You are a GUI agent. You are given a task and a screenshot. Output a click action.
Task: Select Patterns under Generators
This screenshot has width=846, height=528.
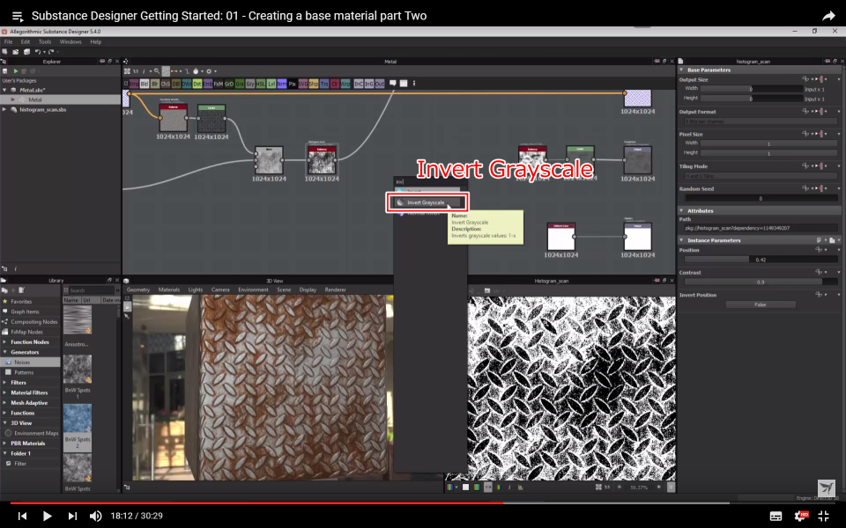(x=24, y=372)
